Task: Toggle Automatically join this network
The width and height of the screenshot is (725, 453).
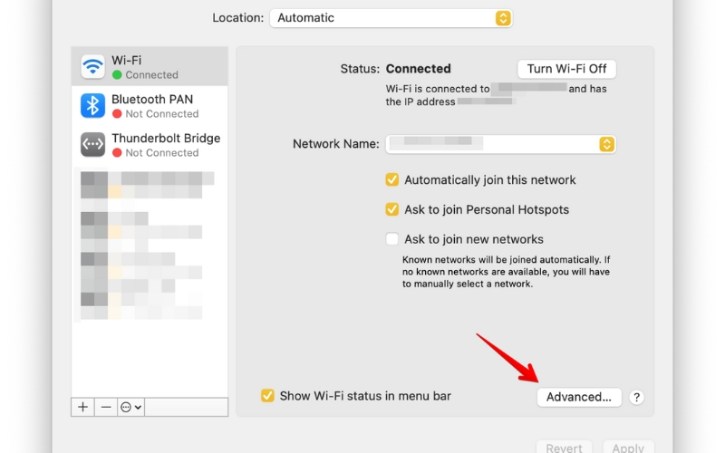Action: click(x=392, y=179)
